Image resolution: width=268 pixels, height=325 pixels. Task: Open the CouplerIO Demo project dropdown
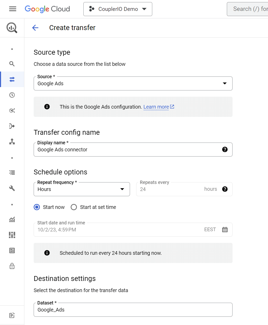pos(118,9)
